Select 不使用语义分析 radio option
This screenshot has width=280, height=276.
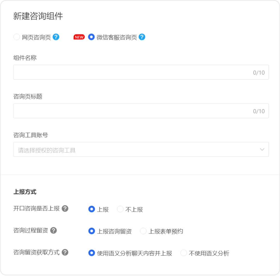(184, 253)
